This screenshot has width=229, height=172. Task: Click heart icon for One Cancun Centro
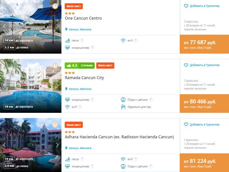coord(186,6)
